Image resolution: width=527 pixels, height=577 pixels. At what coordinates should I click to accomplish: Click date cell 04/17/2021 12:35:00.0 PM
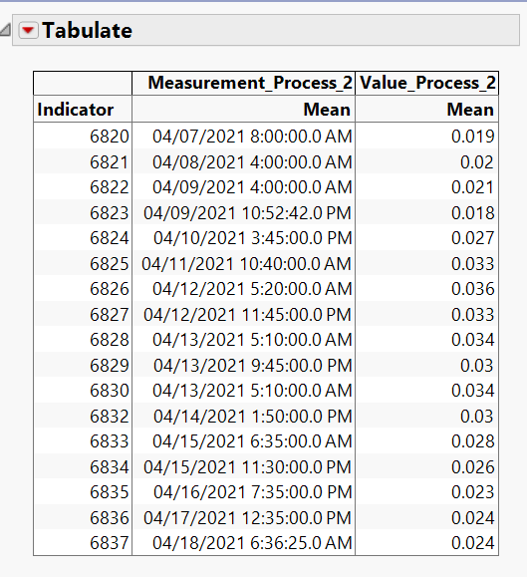(248, 518)
